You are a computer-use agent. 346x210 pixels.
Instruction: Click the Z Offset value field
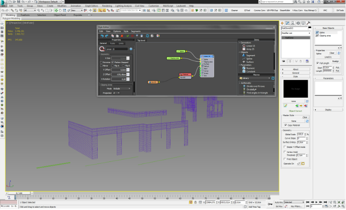(x=119, y=75)
